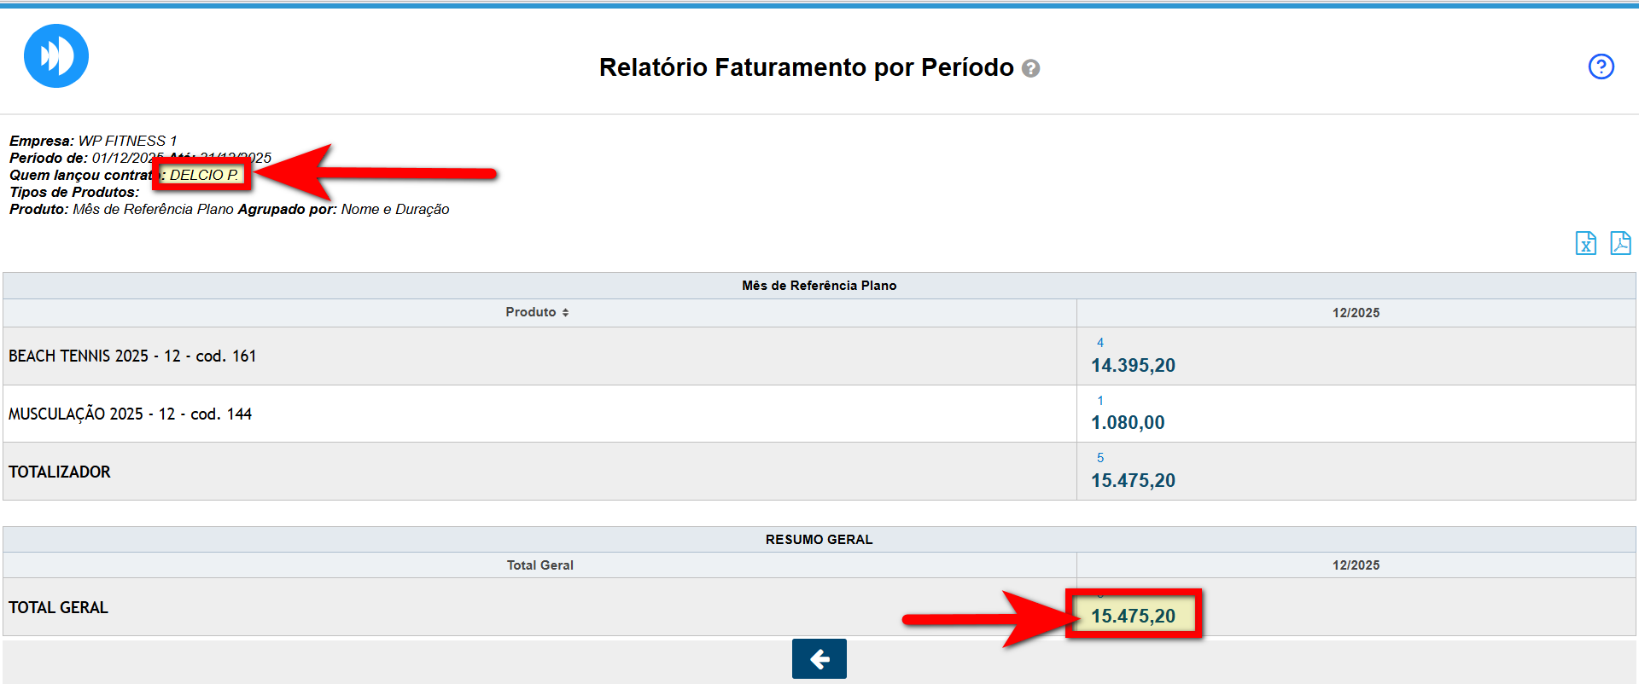Export the report as PDF
This screenshot has height=695, width=1639.
click(x=1619, y=244)
